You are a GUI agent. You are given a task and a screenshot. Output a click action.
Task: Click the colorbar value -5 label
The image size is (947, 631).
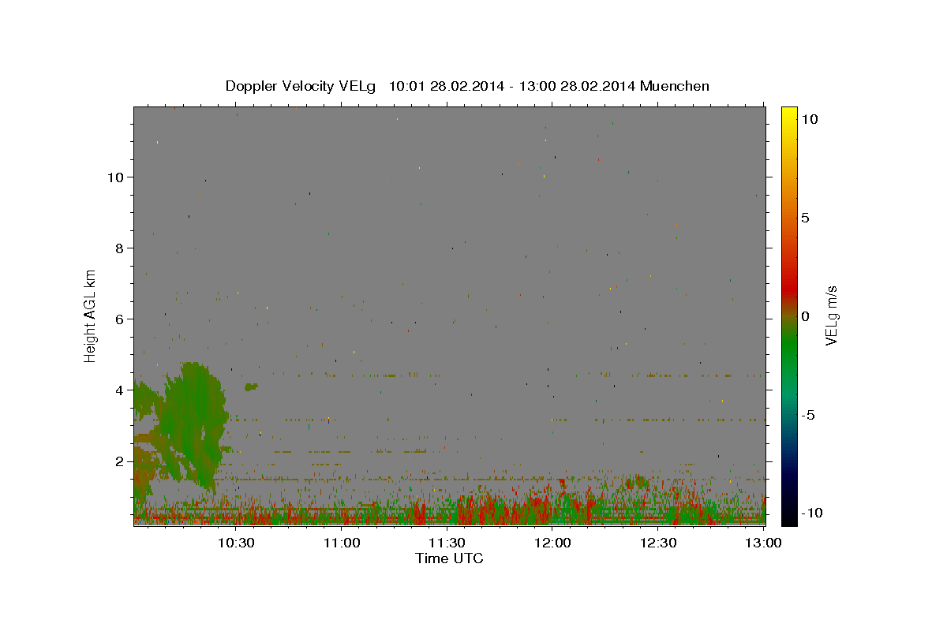point(808,415)
